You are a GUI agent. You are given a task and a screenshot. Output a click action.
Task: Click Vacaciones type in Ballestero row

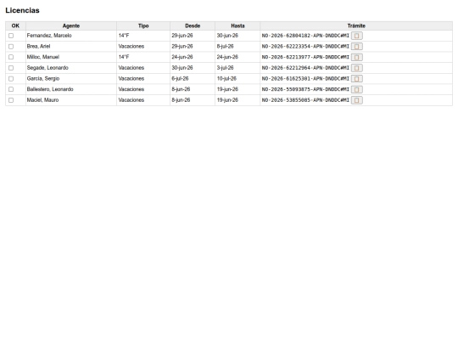coord(131,89)
